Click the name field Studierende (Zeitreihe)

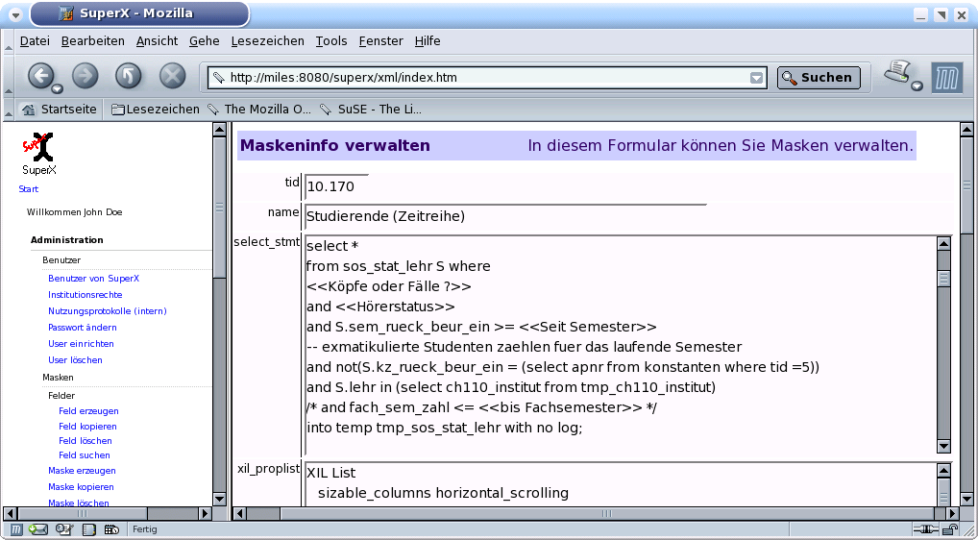505,216
